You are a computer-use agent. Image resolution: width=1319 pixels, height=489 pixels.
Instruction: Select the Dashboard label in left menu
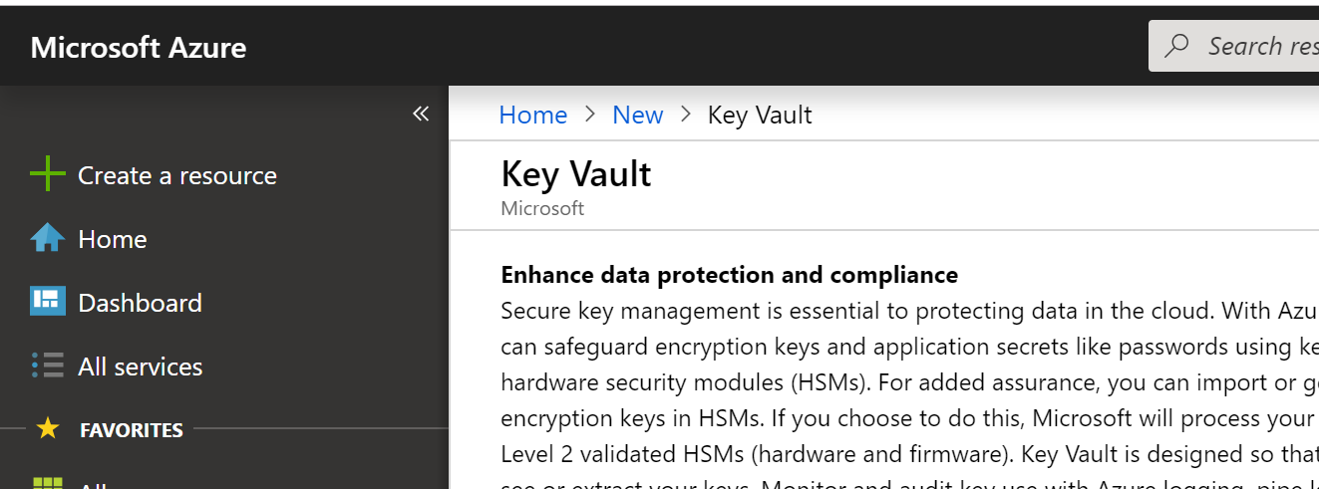140,303
